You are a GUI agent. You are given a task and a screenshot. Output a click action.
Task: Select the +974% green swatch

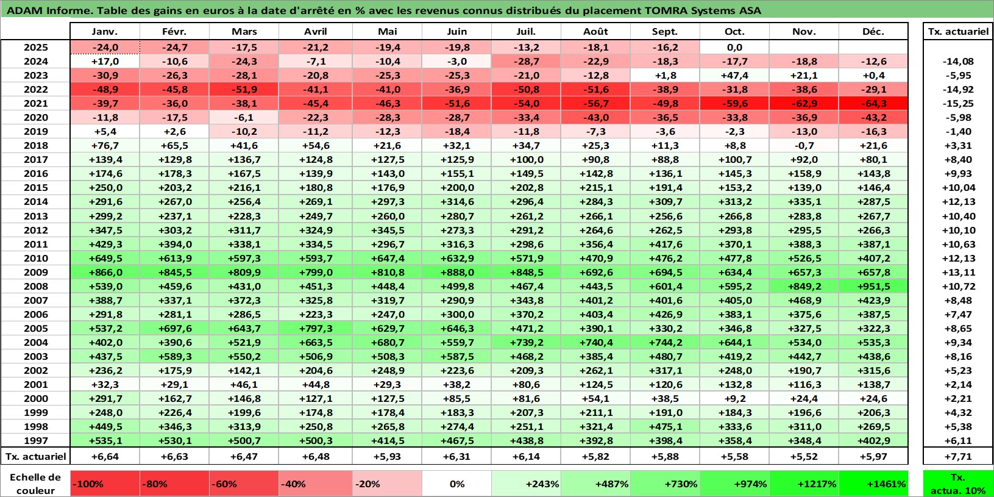pyautogui.click(x=734, y=484)
